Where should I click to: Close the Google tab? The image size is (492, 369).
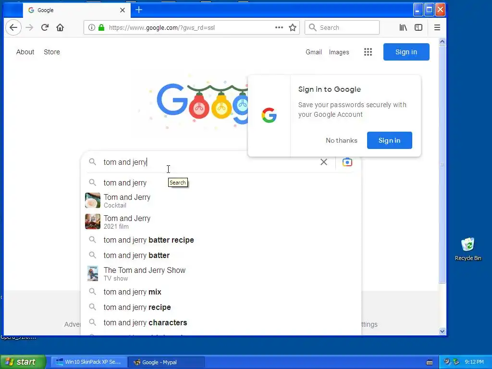click(123, 10)
